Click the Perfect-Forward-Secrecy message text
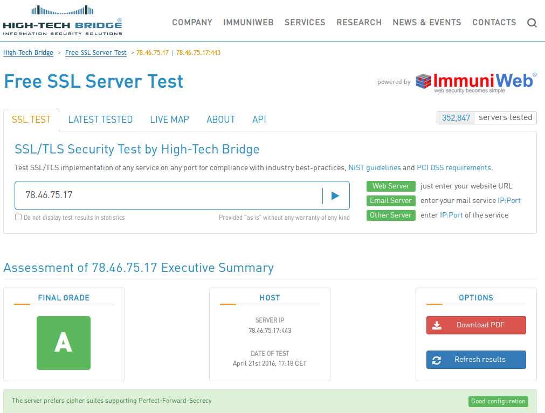The width and height of the screenshot is (545, 413). [112, 401]
